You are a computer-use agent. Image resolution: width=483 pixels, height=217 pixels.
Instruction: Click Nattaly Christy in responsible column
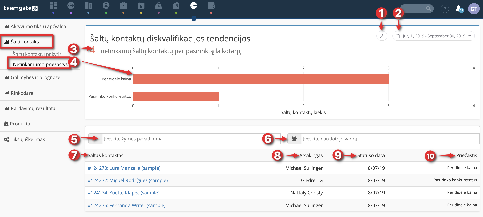(307, 193)
